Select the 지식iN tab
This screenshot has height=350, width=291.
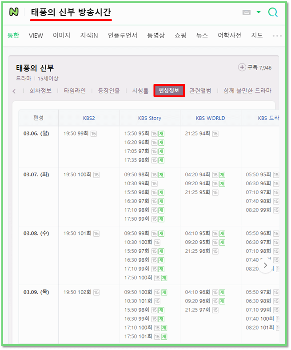(89, 35)
